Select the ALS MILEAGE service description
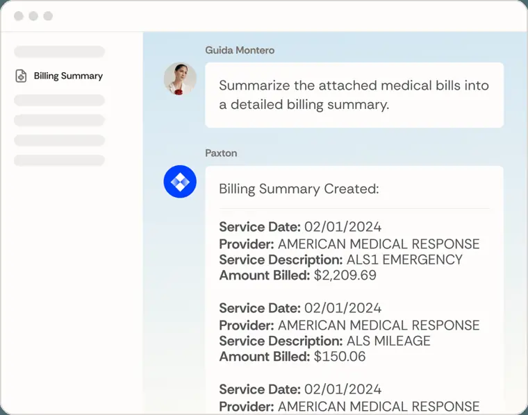Viewport: 528px width, 415px height. click(388, 341)
